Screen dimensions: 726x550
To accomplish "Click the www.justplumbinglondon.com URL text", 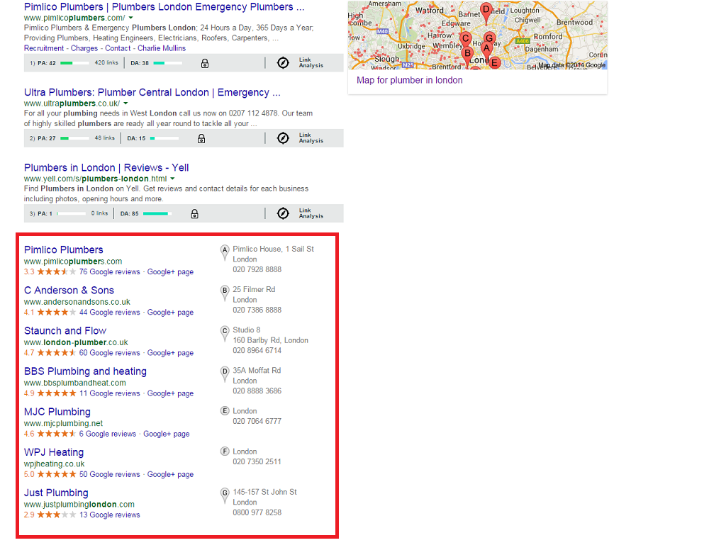I will [x=79, y=504].
